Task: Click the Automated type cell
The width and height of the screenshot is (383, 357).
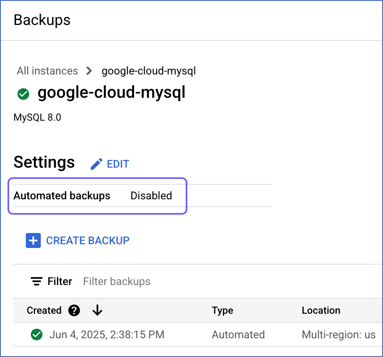Action: [x=238, y=335]
